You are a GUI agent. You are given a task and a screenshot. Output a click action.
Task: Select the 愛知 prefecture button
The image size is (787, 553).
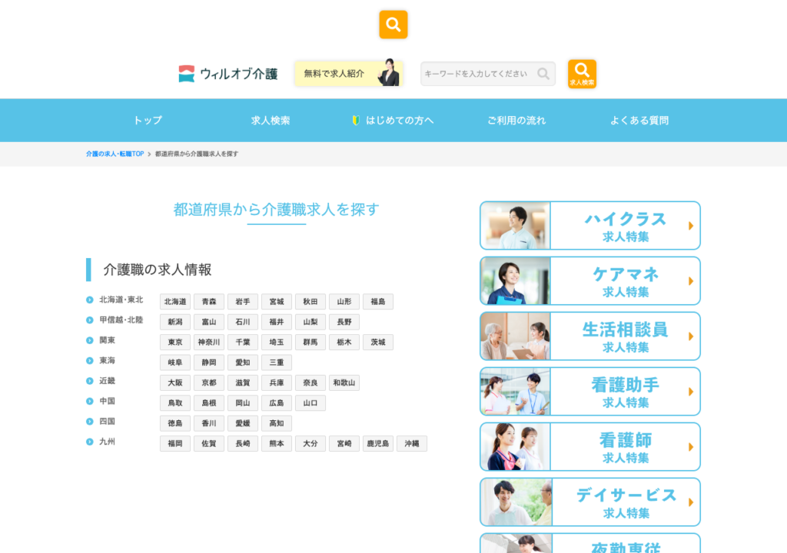click(243, 363)
